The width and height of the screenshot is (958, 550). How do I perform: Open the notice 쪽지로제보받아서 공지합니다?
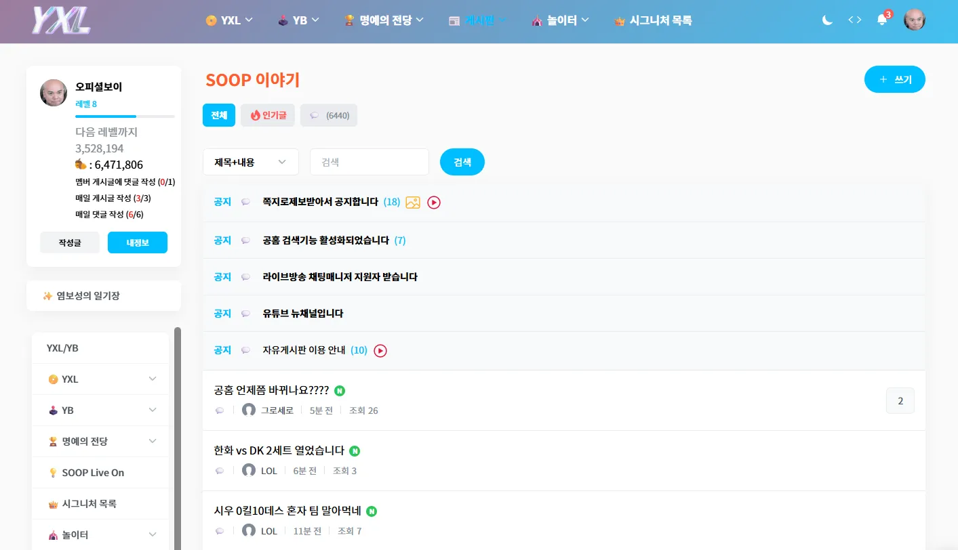320,202
